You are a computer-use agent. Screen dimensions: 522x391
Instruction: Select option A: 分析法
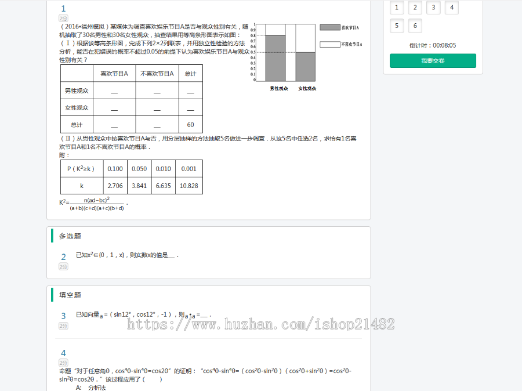click(x=91, y=388)
